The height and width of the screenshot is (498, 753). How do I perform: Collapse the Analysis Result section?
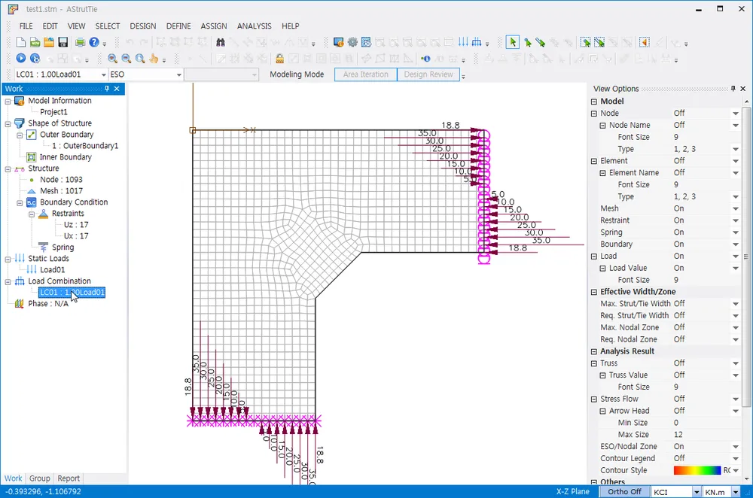(x=594, y=351)
